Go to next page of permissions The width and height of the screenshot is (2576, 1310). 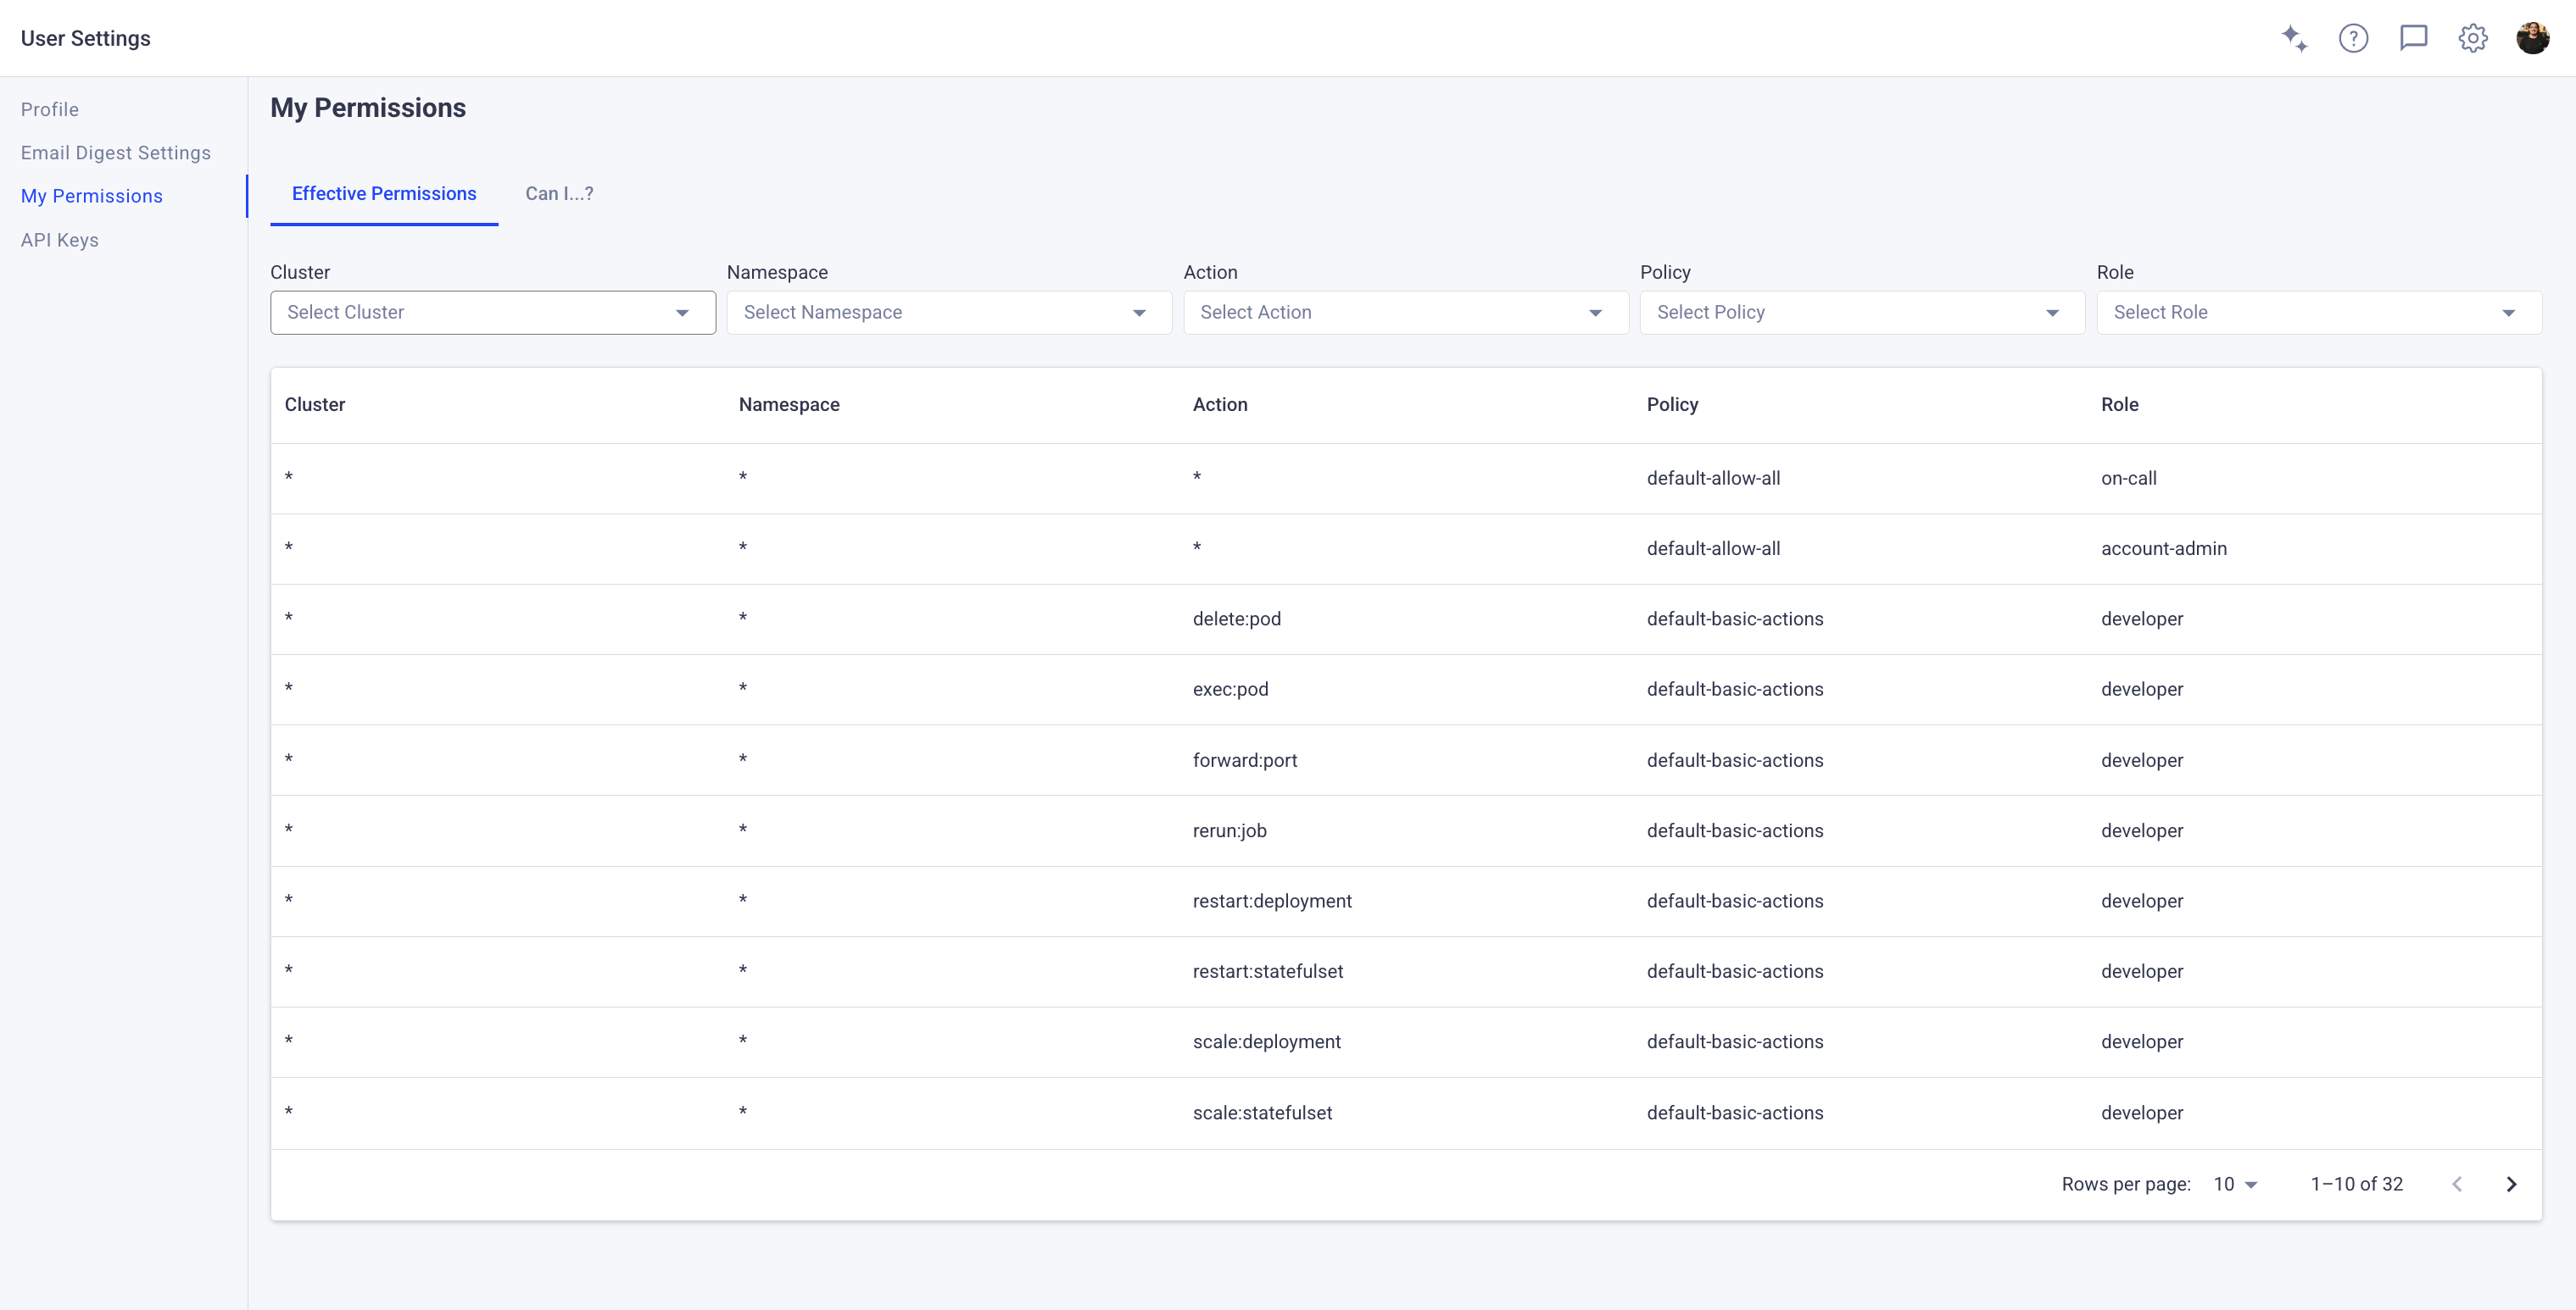[x=2511, y=1184]
